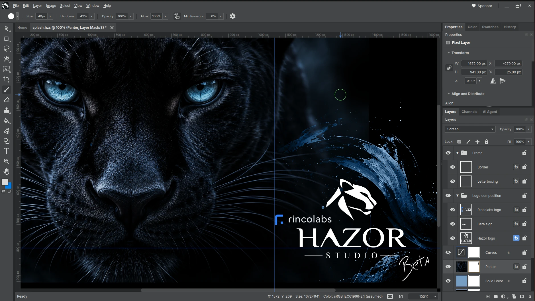Select the Move tool
The width and height of the screenshot is (535, 301).
coord(7,28)
